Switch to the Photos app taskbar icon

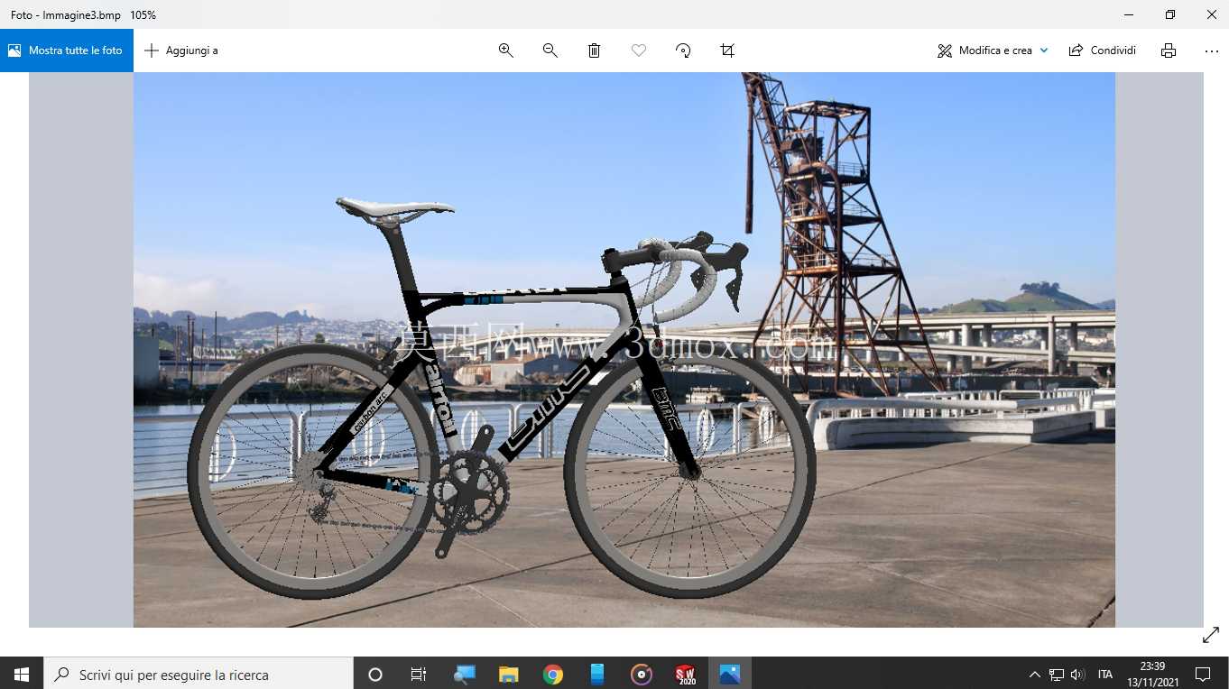tap(730, 675)
